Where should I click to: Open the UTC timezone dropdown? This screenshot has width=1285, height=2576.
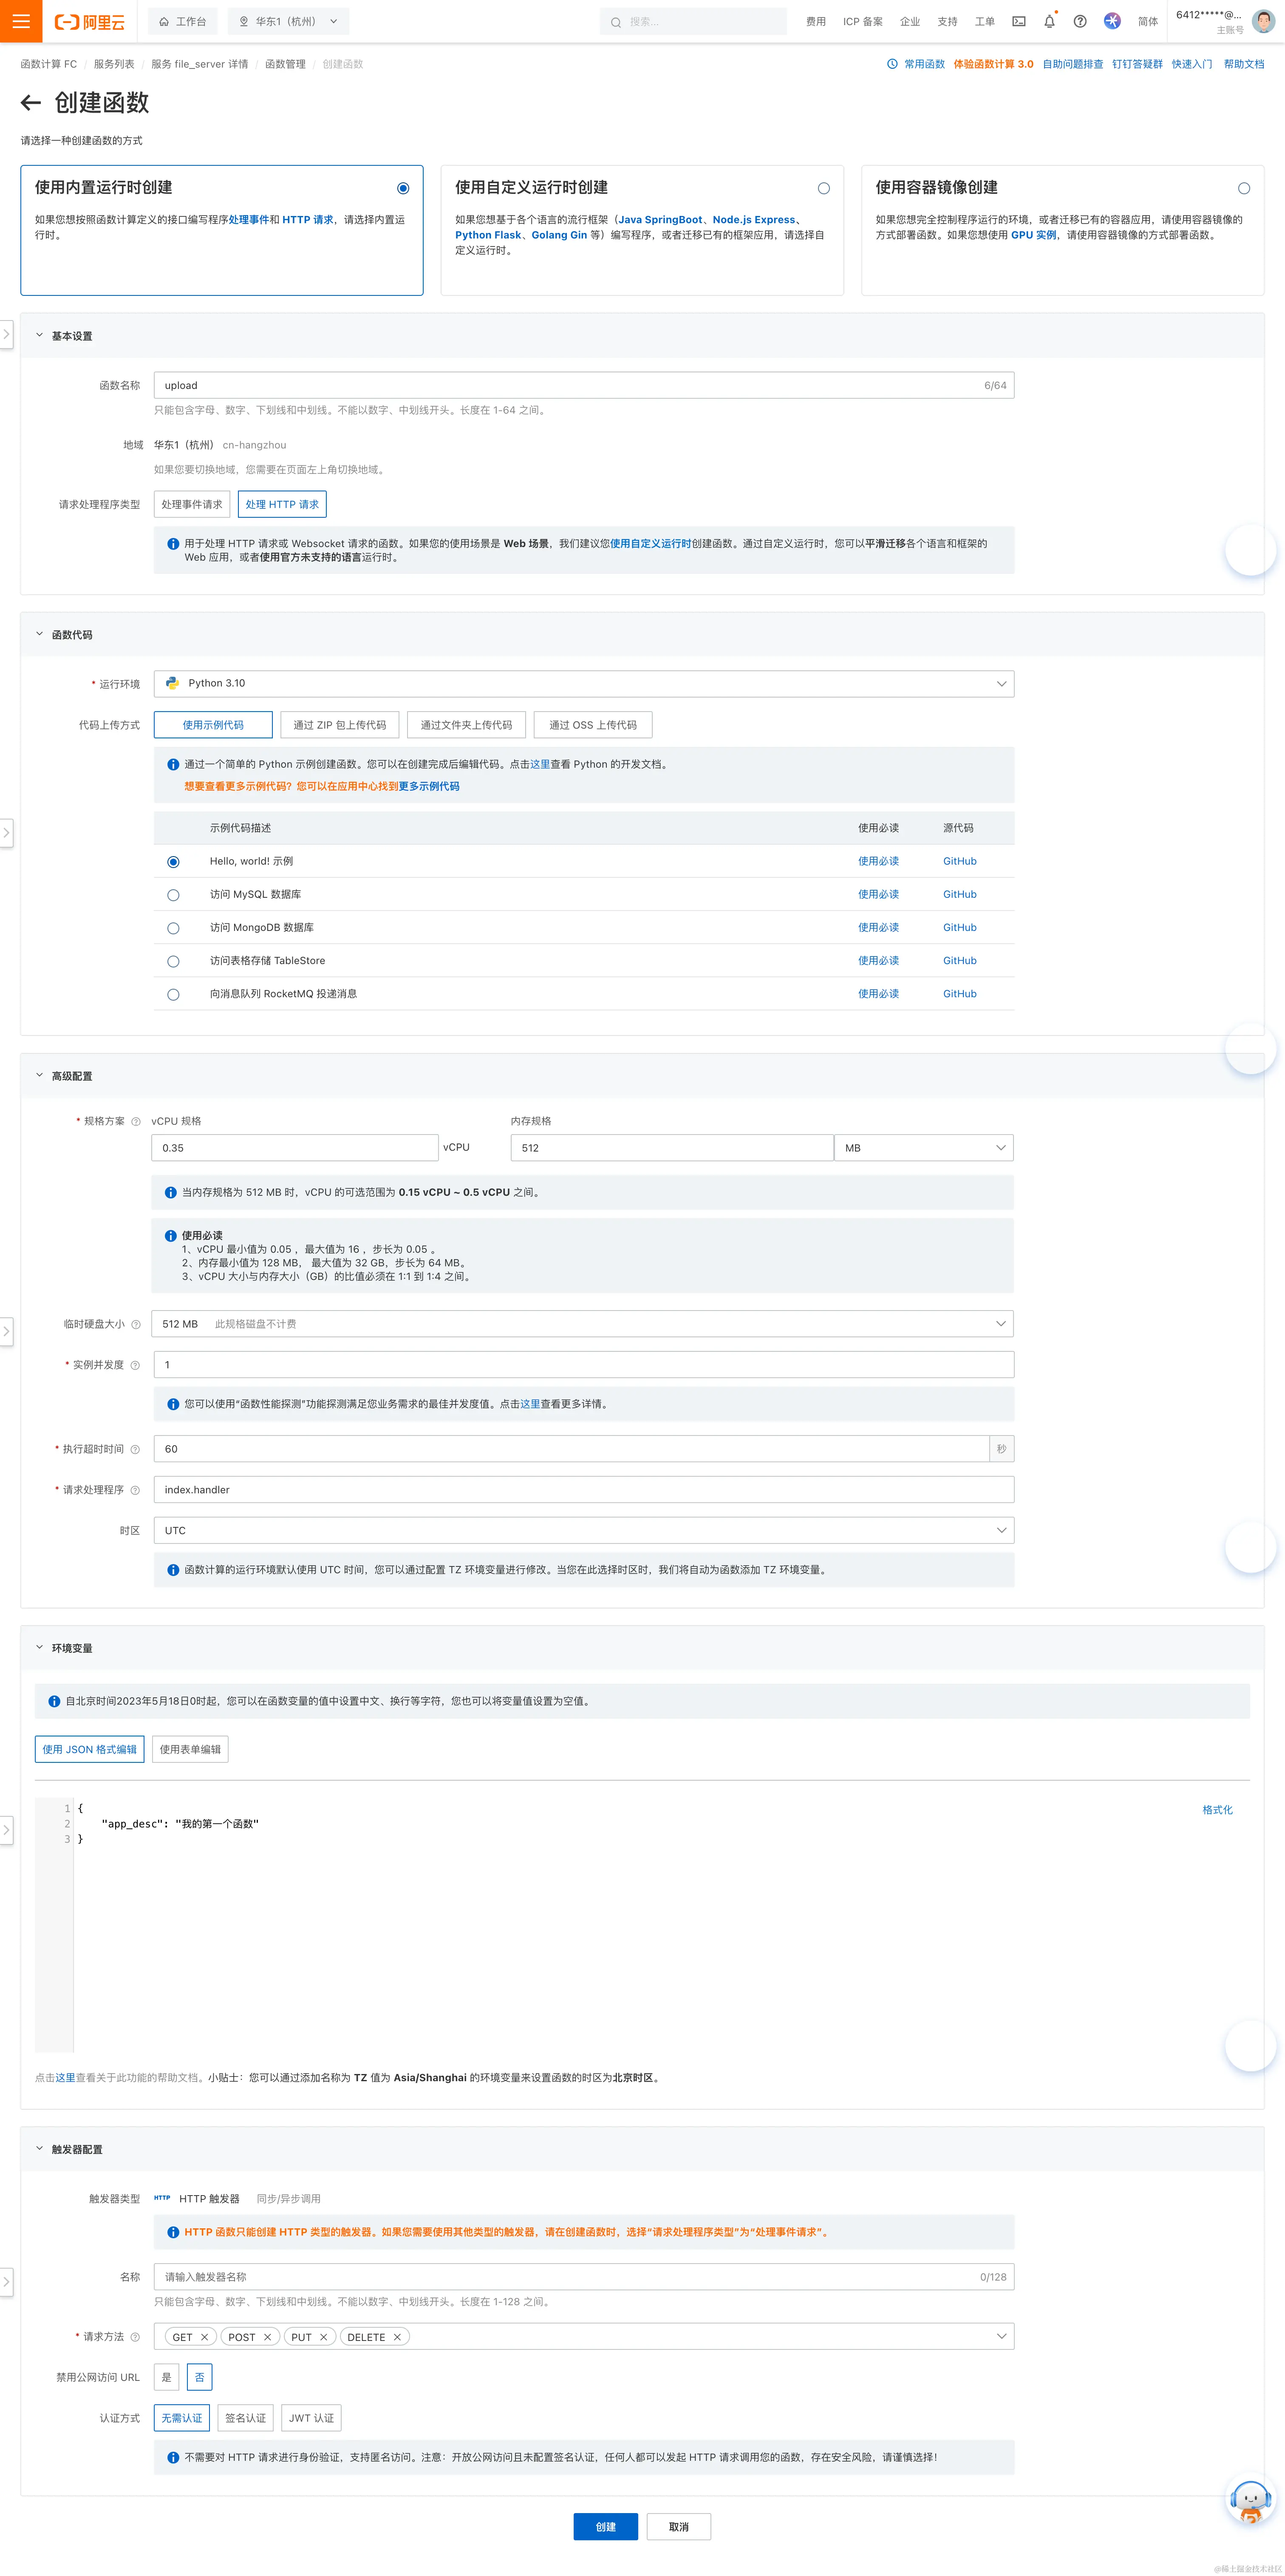(x=583, y=1530)
